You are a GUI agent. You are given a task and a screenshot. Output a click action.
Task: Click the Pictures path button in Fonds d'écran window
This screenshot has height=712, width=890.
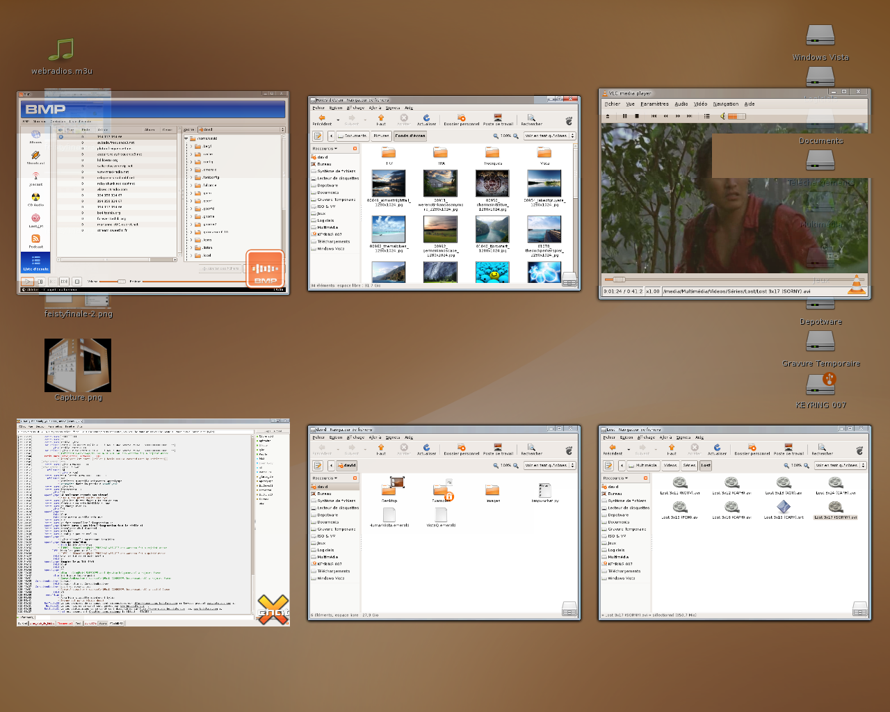click(381, 136)
